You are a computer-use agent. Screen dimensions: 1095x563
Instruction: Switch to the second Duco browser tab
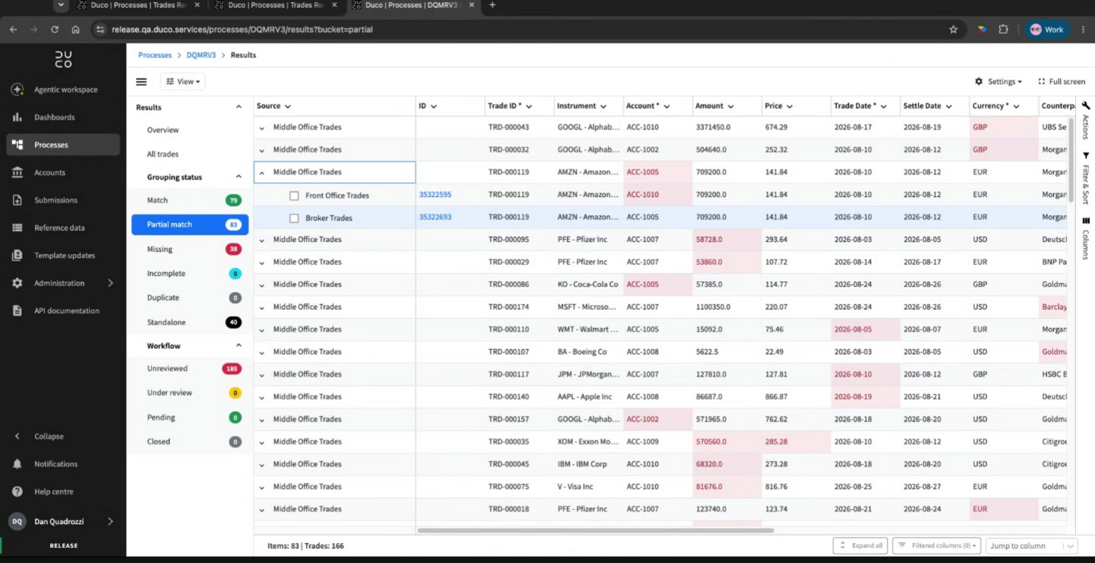pos(276,5)
